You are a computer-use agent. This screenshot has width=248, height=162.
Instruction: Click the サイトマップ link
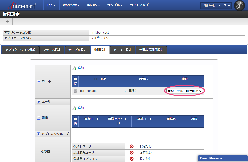click(139, 5)
